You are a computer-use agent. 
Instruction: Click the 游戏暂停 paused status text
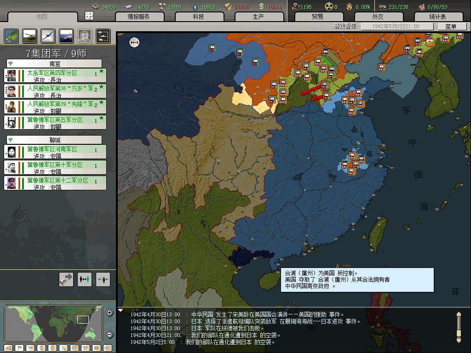(345, 26)
